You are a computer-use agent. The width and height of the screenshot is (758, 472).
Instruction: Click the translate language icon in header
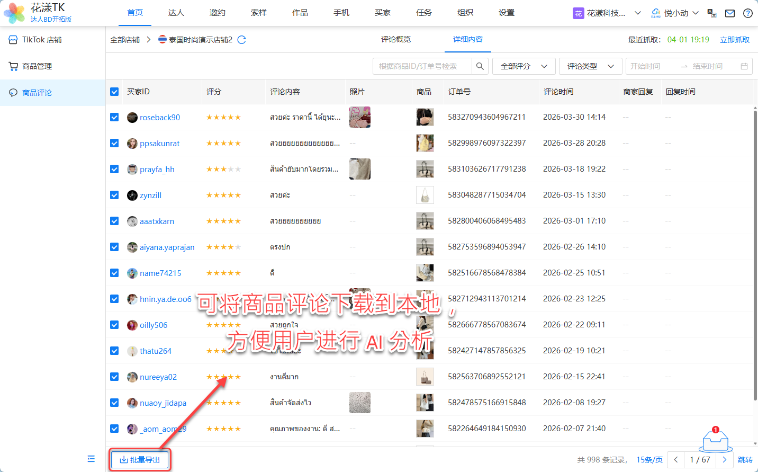pyautogui.click(x=712, y=13)
